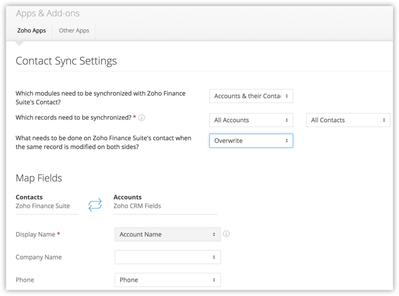The height and width of the screenshot is (296, 399).
Task: Click the Phone field label
Action: [24, 280]
